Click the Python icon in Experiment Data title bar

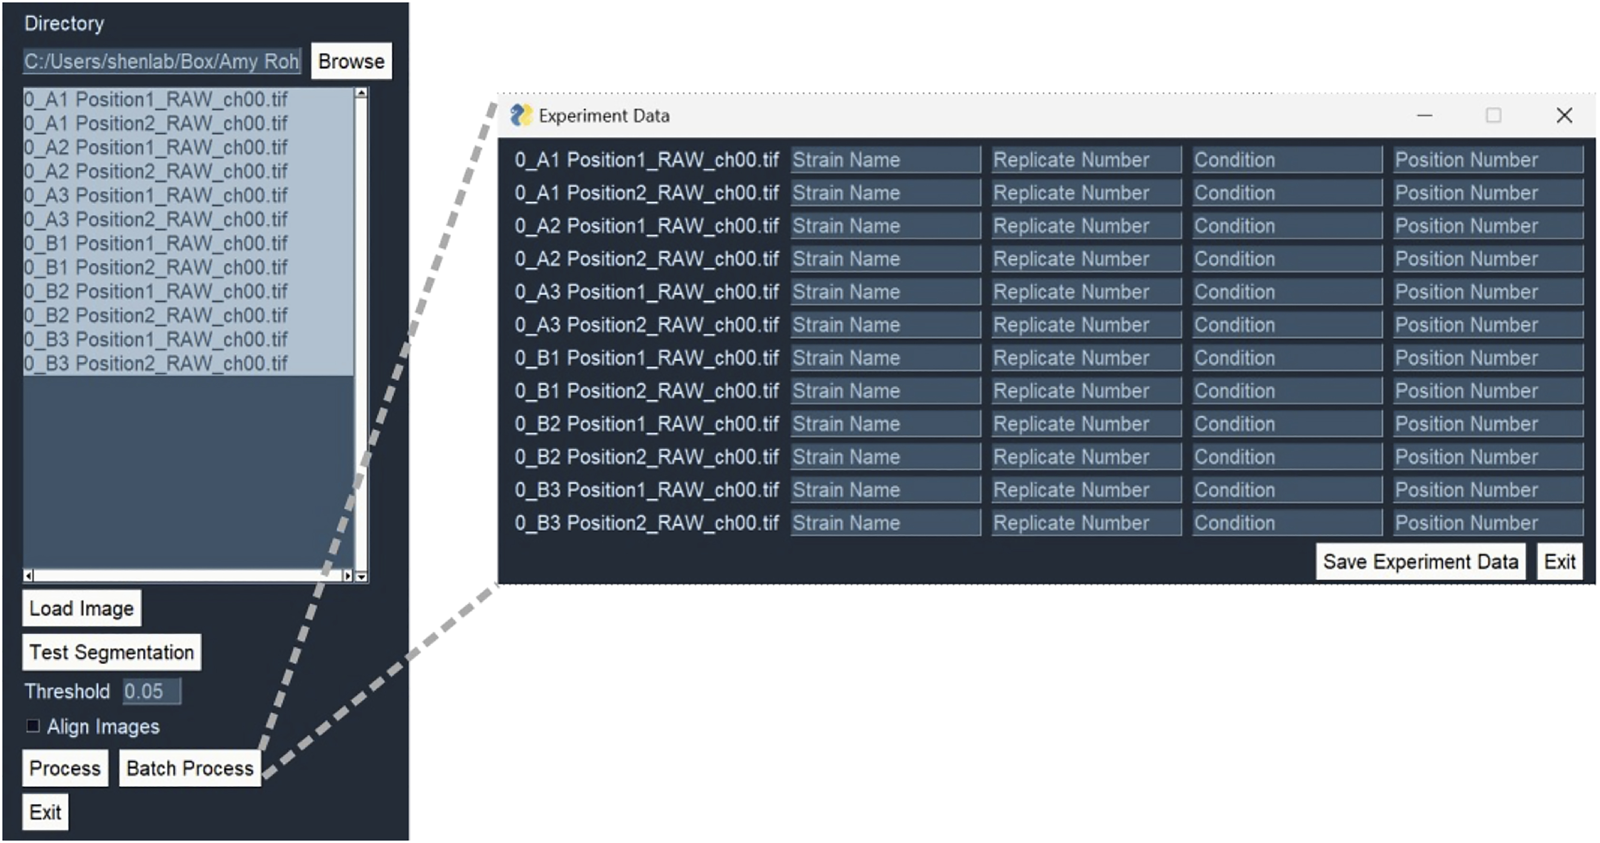point(521,116)
